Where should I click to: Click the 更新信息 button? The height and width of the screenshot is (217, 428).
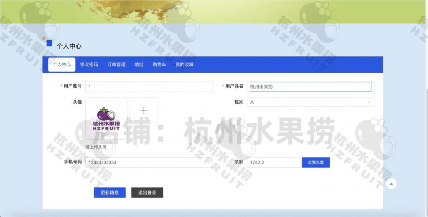pyautogui.click(x=110, y=193)
